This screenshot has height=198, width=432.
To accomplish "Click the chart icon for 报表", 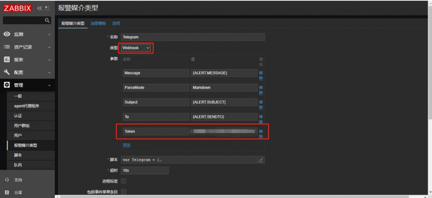I will (x=7, y=60).
